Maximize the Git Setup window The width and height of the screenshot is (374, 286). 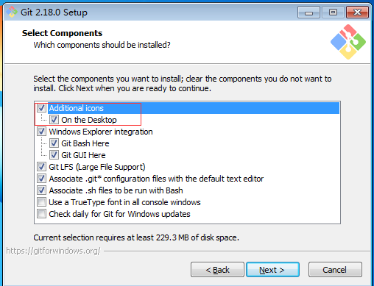[333, 12]
